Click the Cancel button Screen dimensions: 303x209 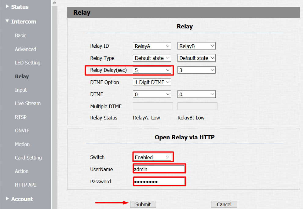point(224,204)
